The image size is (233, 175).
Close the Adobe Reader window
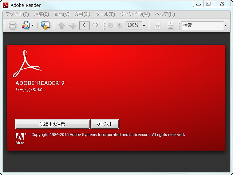(222, 4)
